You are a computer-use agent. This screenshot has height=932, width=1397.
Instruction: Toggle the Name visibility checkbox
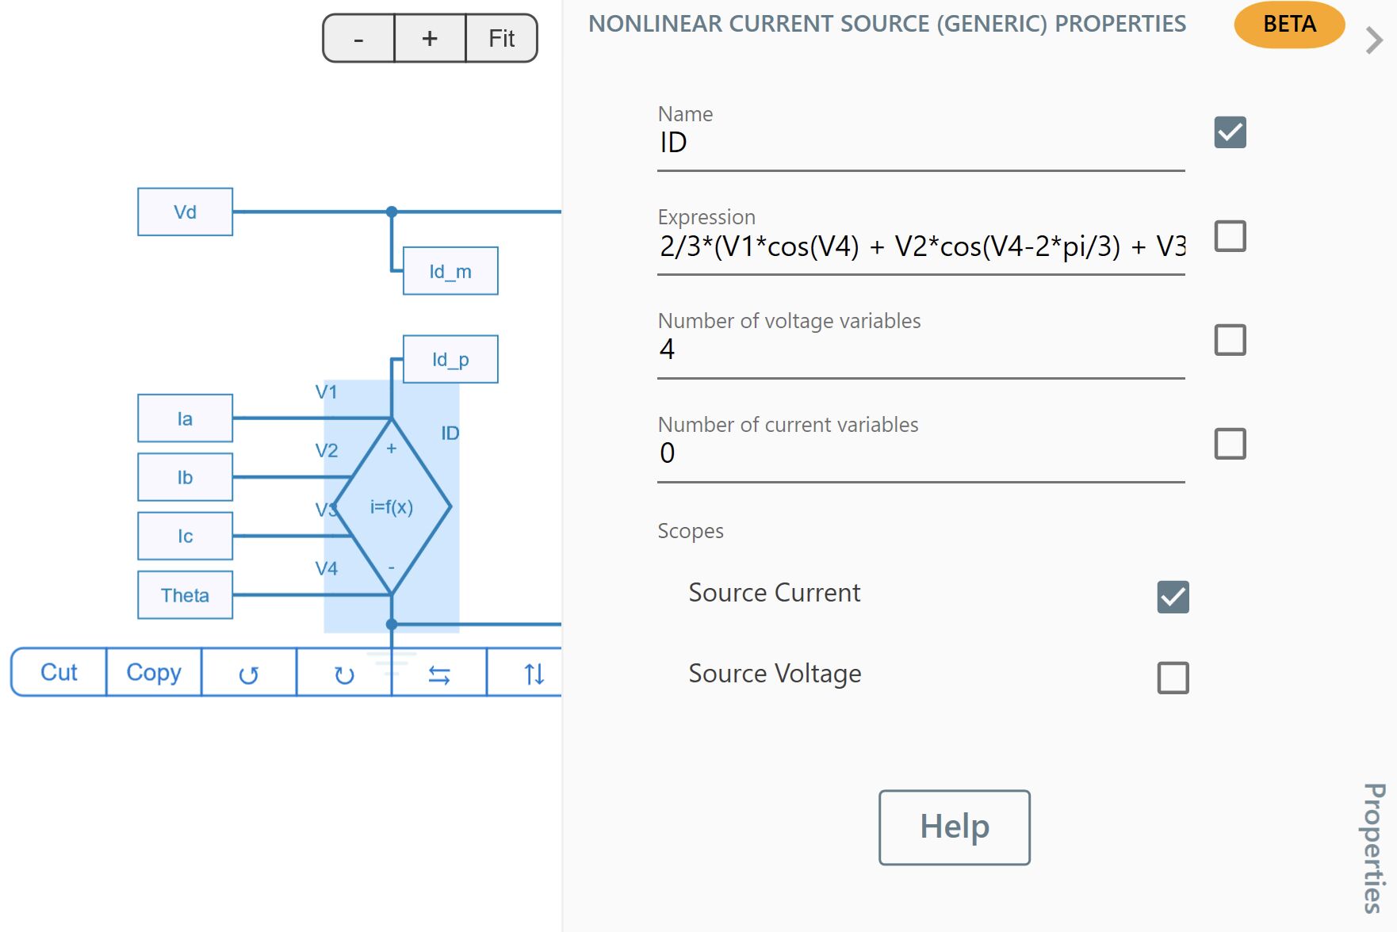coord(1230,132)
